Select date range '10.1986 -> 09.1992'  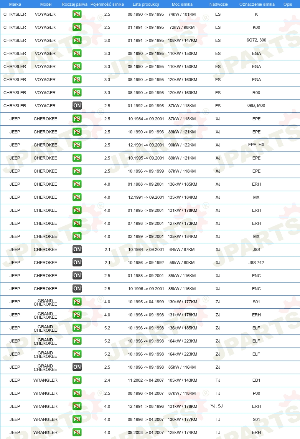click(x=146, y=263)
